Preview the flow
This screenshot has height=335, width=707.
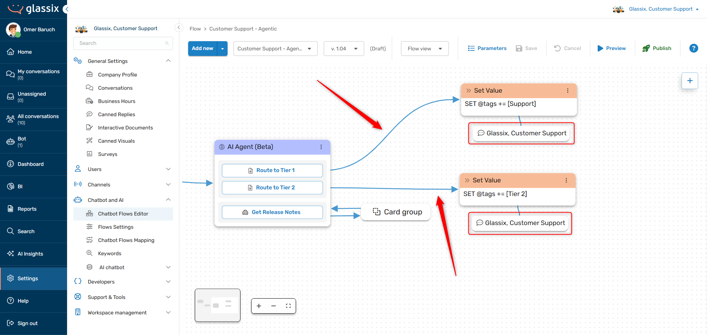coord(611,48)
